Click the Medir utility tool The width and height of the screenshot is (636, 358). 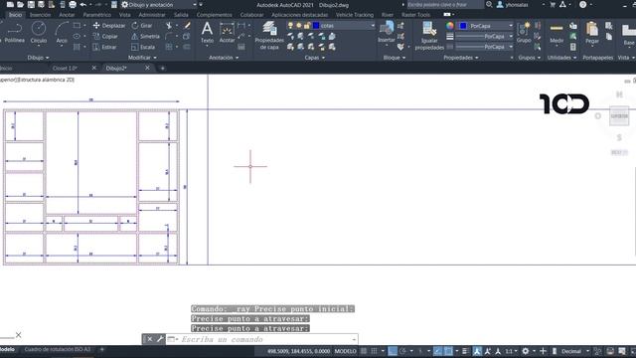[556, 33]
